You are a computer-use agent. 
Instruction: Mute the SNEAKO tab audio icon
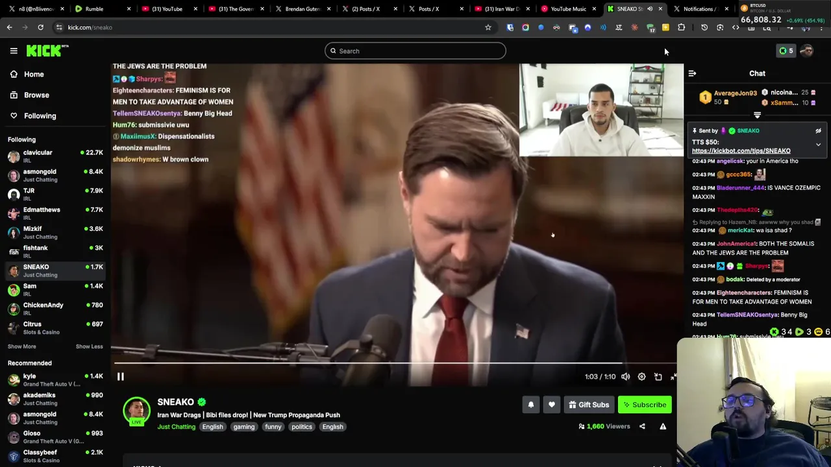click(x=650, y=9)
